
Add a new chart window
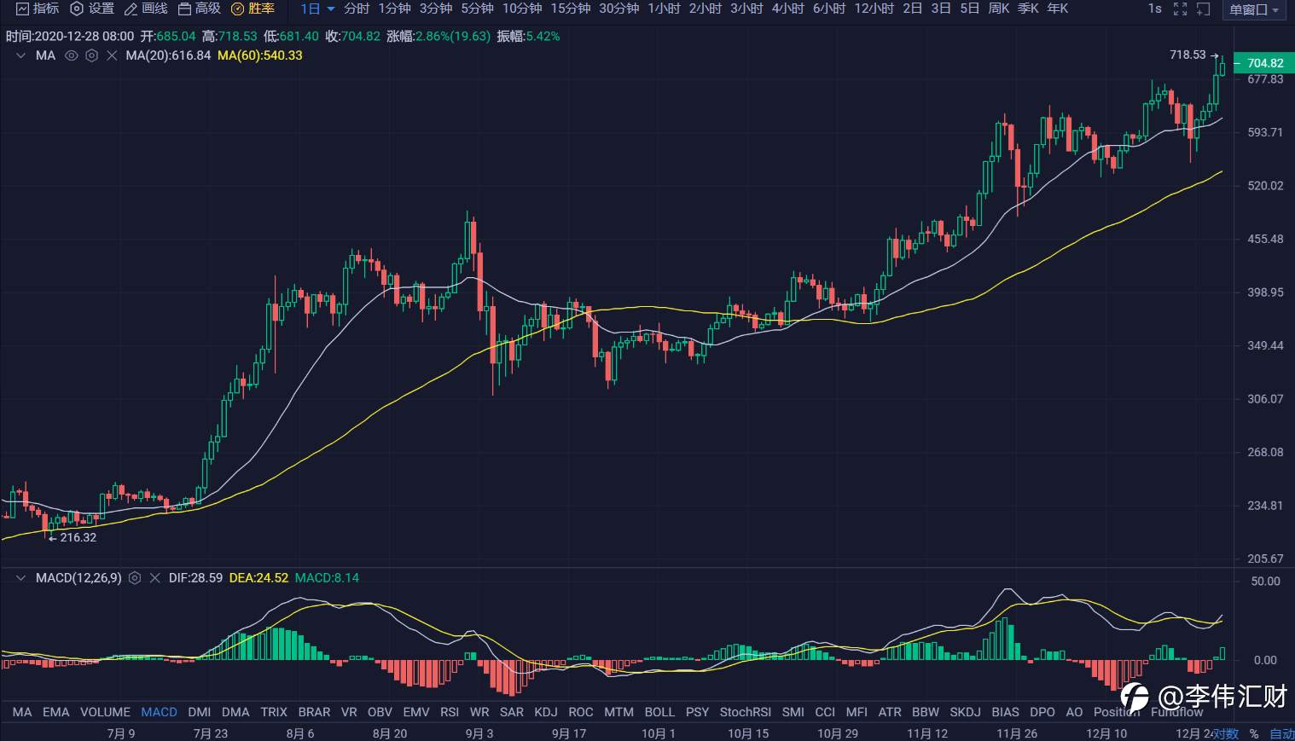click(1204, 9)
